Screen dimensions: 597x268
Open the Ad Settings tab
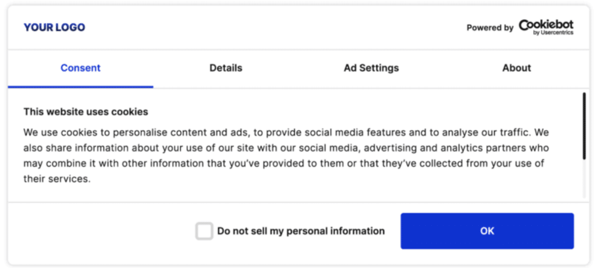pyautogui.click(x=371, y=68)
